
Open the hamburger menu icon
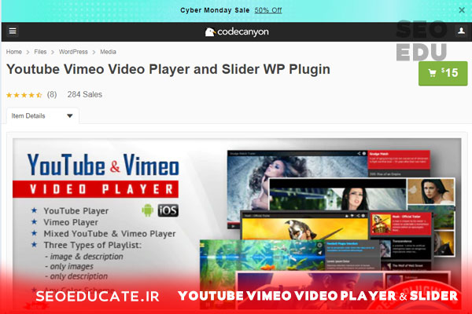click(13, 31)
